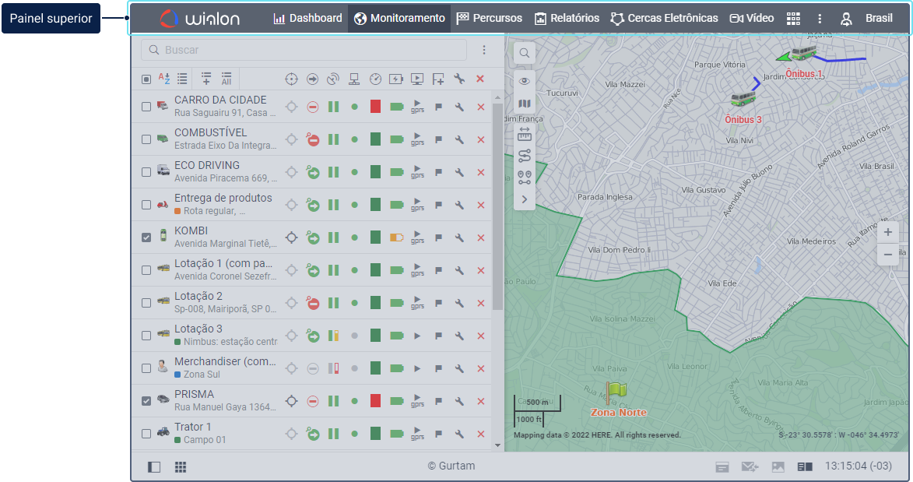Click the Buscar search input field

304,50
